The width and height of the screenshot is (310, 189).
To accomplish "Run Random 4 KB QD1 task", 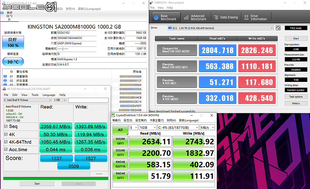I will [x=177, y=82].
